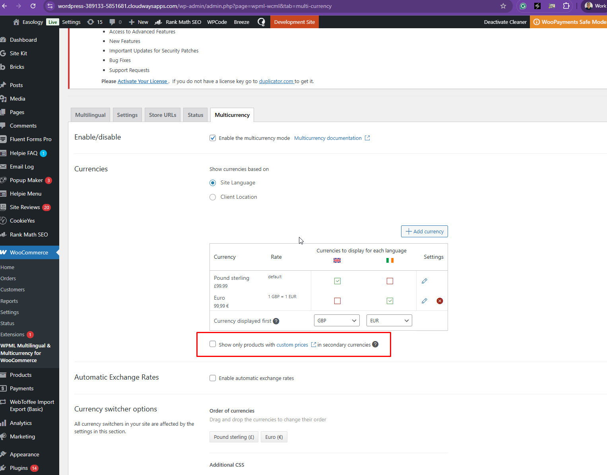Enable automatic exchange rates checkbox

coord(213,378)
